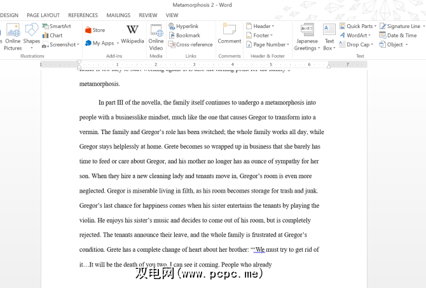Click the misspelled word "We" with underline
The image size is (426, 288).
pyautogui.click(x=259, y=249)
